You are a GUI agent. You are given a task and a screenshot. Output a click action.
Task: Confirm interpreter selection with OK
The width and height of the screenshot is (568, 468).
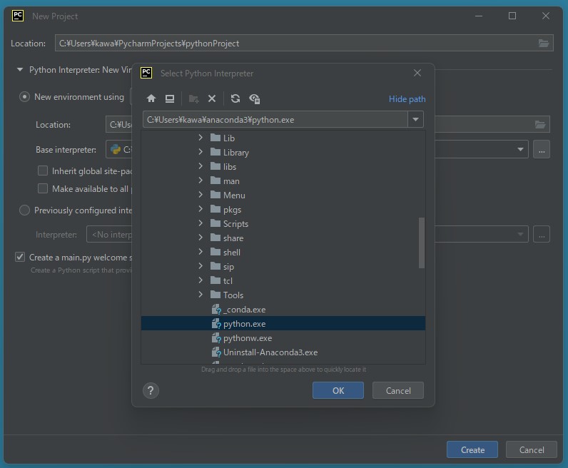tap(338, 390)
